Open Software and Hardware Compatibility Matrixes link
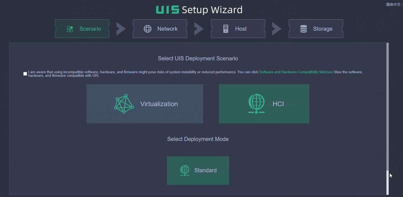The image size is (403, 197). 296,72
